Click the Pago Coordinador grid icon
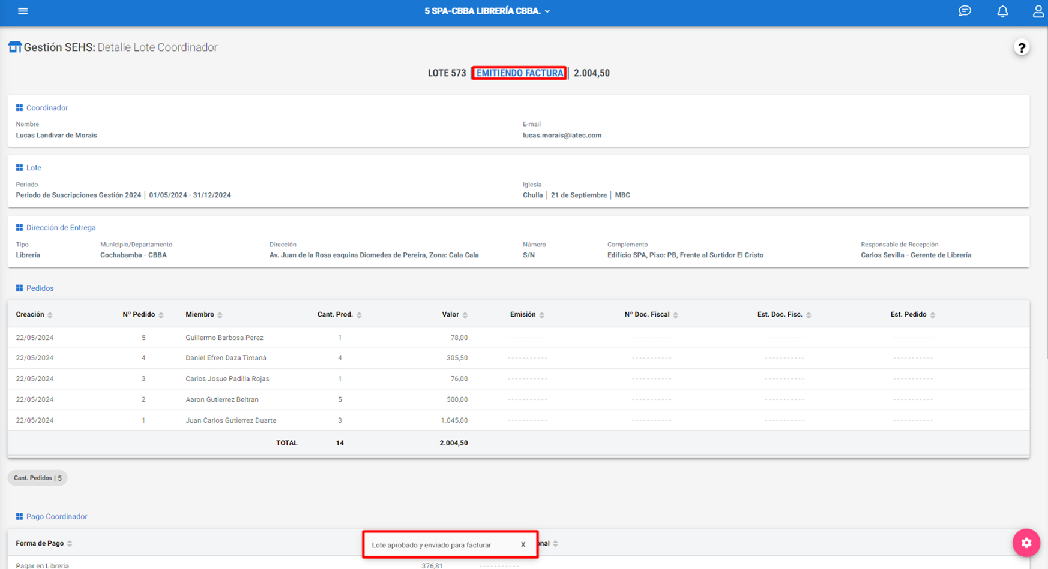This screenshot has width=1048, height=569. coord(19,516)
